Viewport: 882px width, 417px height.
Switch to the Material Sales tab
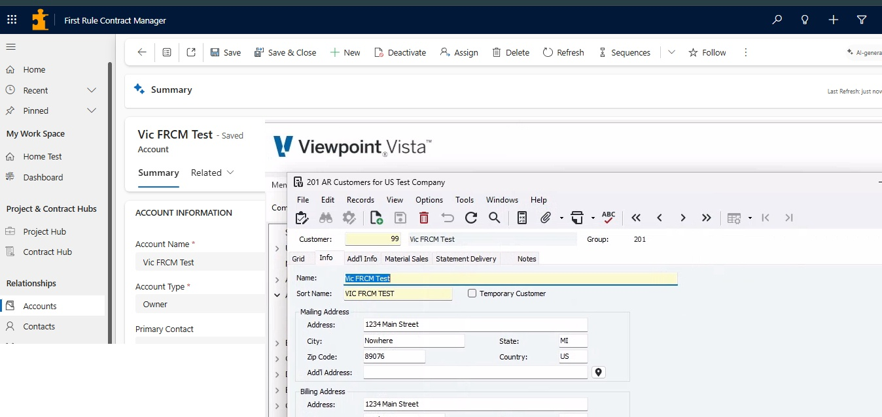pos(406,259)
